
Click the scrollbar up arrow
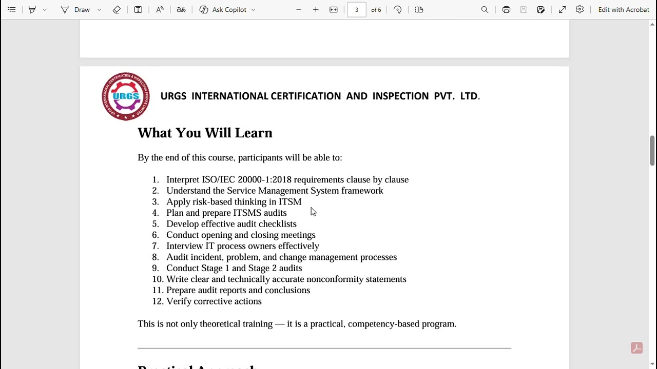pyautogui.click(x=652, y=24)
